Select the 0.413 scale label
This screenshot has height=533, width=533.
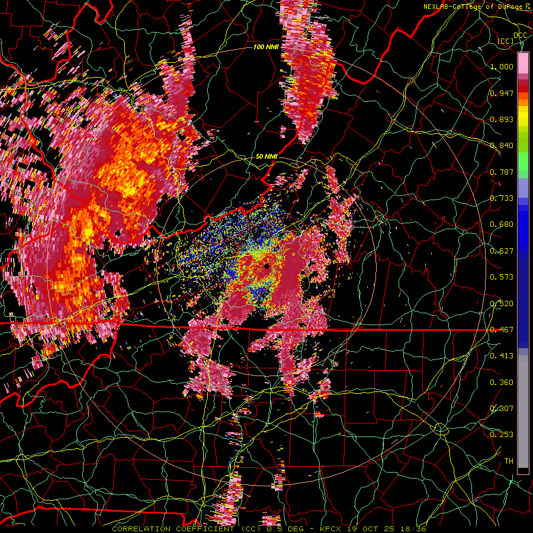502,356
